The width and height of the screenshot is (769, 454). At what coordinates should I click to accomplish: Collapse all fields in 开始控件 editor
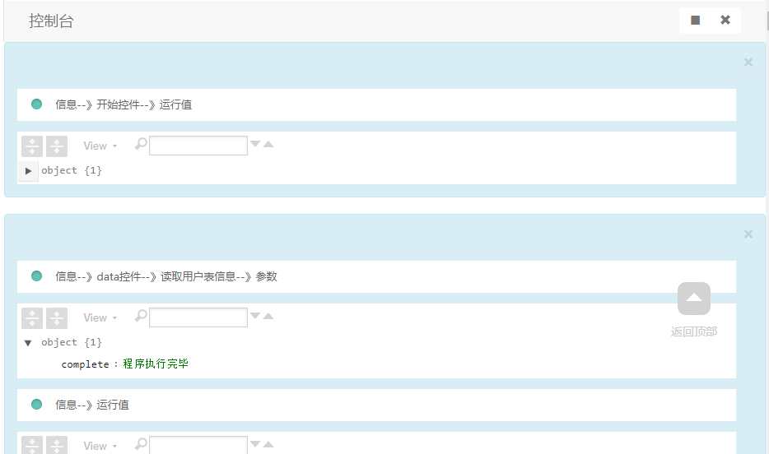click(57, 146)
